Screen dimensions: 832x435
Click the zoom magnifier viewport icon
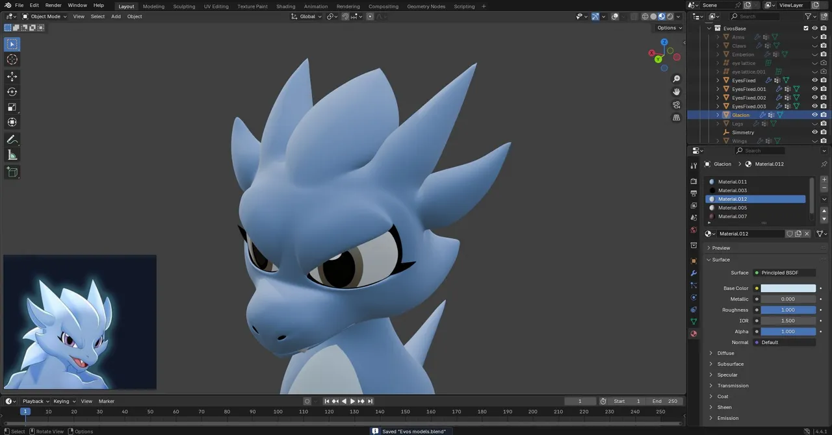coord(677,79)
